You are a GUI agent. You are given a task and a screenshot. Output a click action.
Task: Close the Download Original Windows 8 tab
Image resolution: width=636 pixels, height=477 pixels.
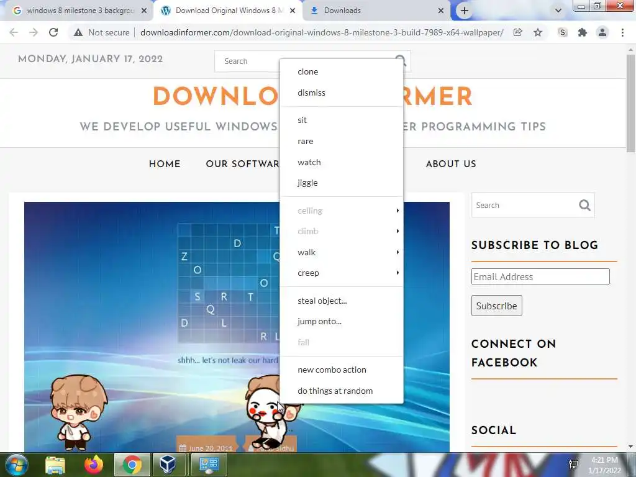(293, 11)
